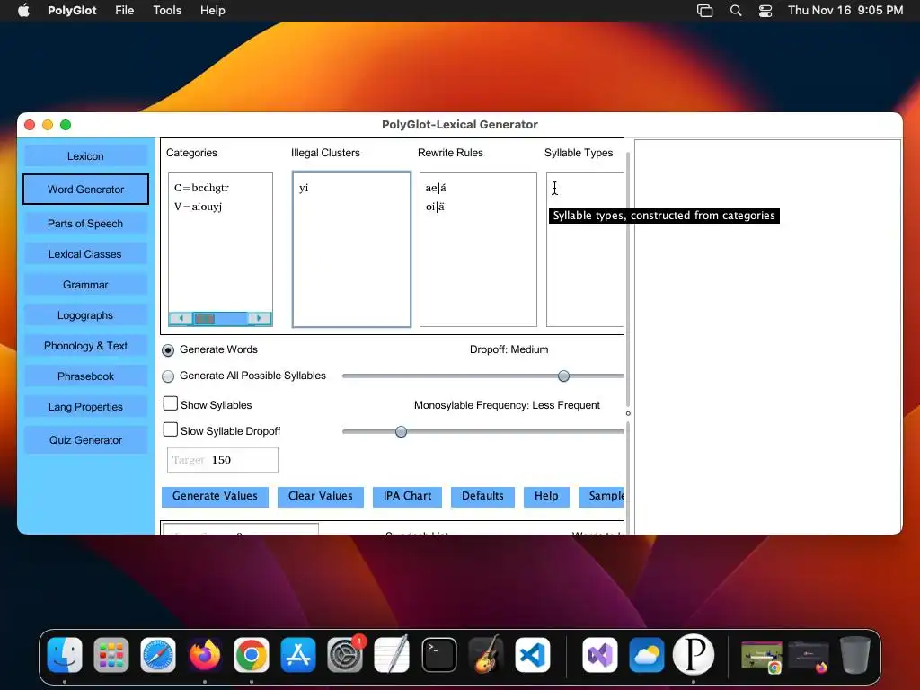Image resolution: width=920 pixels, height=690 pixels.
Task: Click the PolyGlot P icon in dock
Action: [x=693, y=654]
